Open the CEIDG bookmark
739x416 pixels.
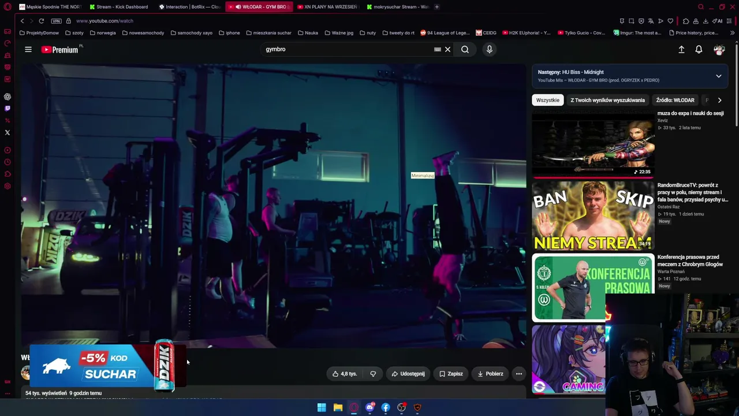(486, 33)
